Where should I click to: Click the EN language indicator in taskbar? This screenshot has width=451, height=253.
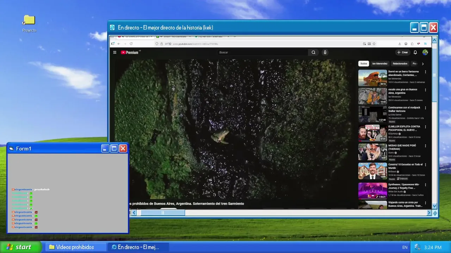tap(405, 247)
